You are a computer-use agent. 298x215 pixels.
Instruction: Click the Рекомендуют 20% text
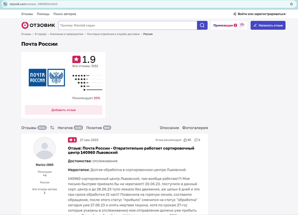86,98
